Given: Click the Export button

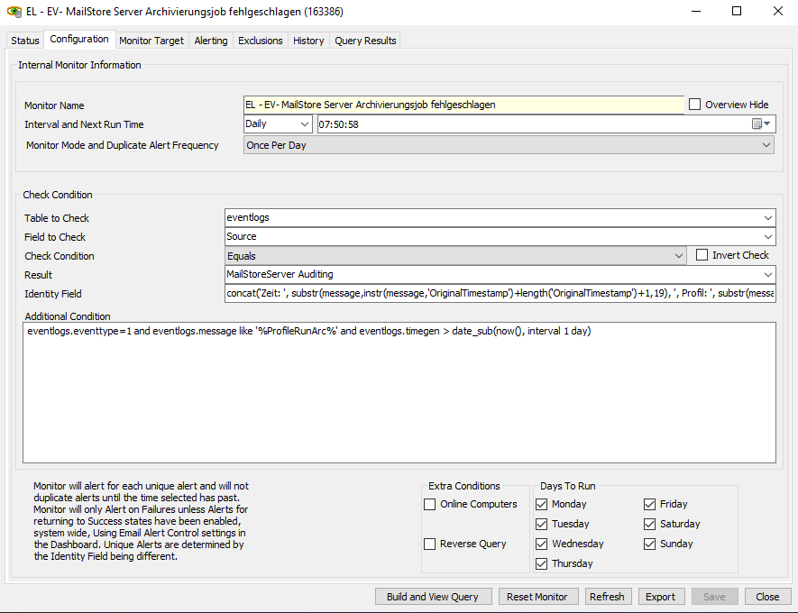Looking at the screenshot, I should (x=660, y=597).
